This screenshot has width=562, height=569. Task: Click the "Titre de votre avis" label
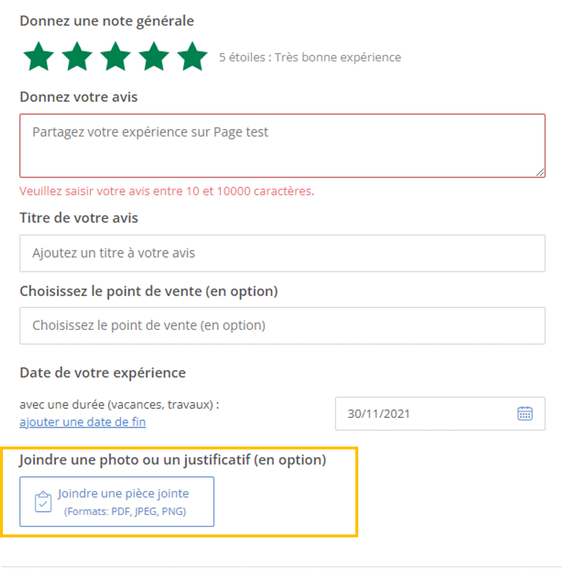click(x=79, y=219)
